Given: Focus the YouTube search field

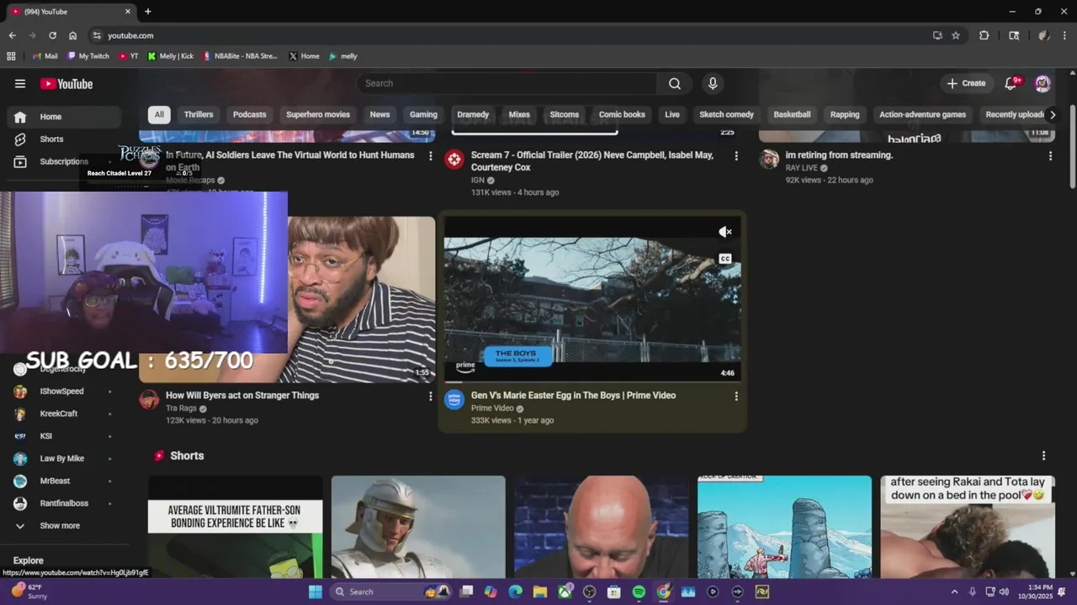Looking at the screenshot, I should pos(507,83).
